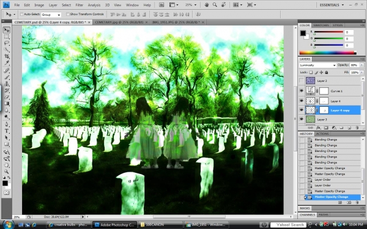Select the Eraser tool
This screenshot has height=229, width=367.
(x=7, y=96)
